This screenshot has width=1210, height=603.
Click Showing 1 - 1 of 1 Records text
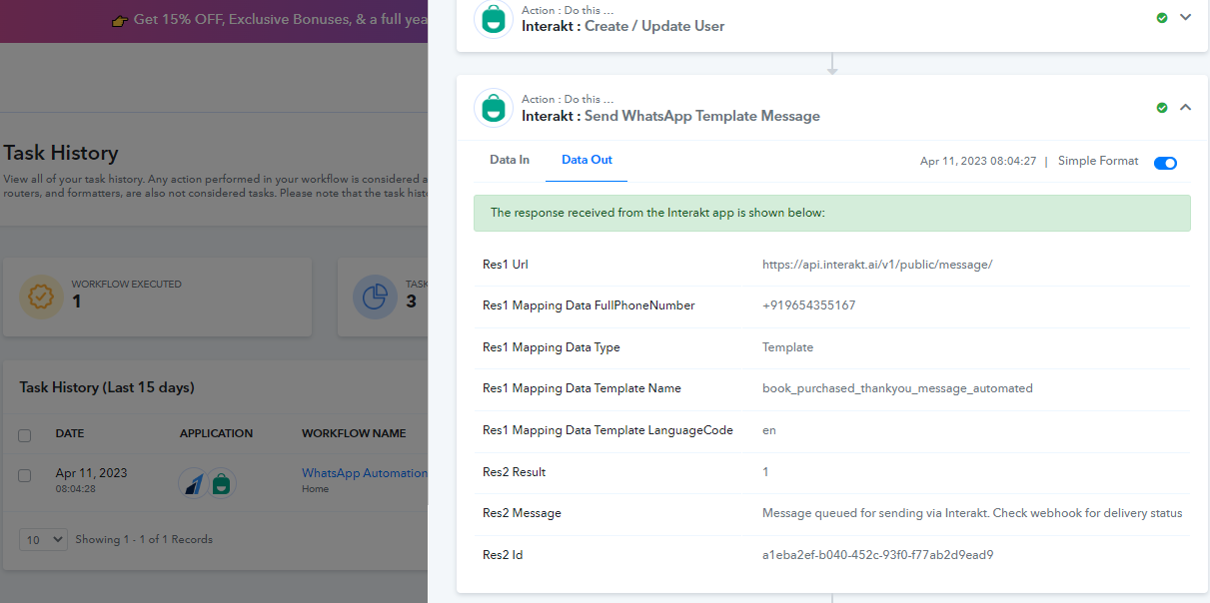[x=144, y=539]
